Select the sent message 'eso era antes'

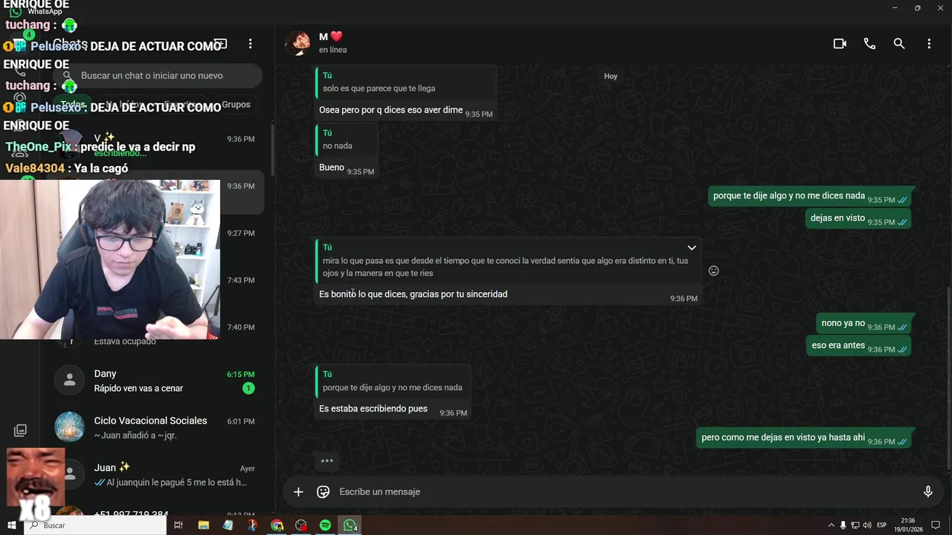pos(859,346)
